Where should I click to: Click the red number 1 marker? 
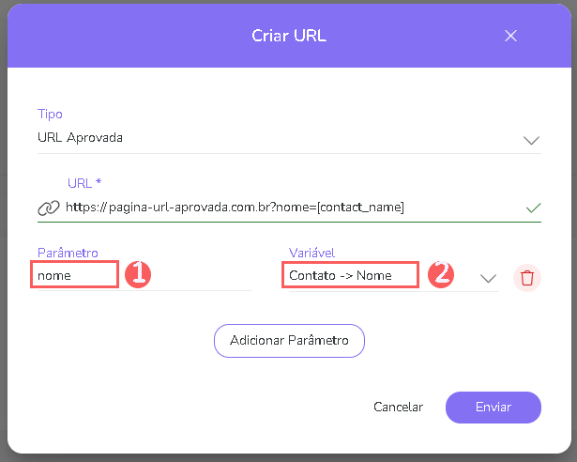[138, 274]
